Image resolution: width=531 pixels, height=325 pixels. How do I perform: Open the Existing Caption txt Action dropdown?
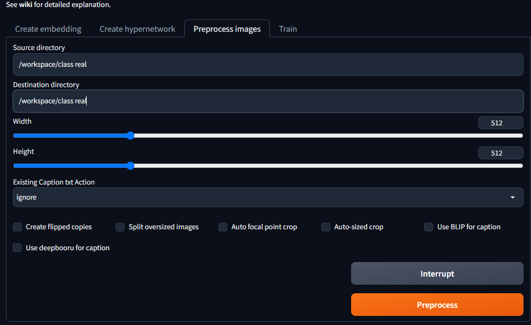click(x=268, y=197)
